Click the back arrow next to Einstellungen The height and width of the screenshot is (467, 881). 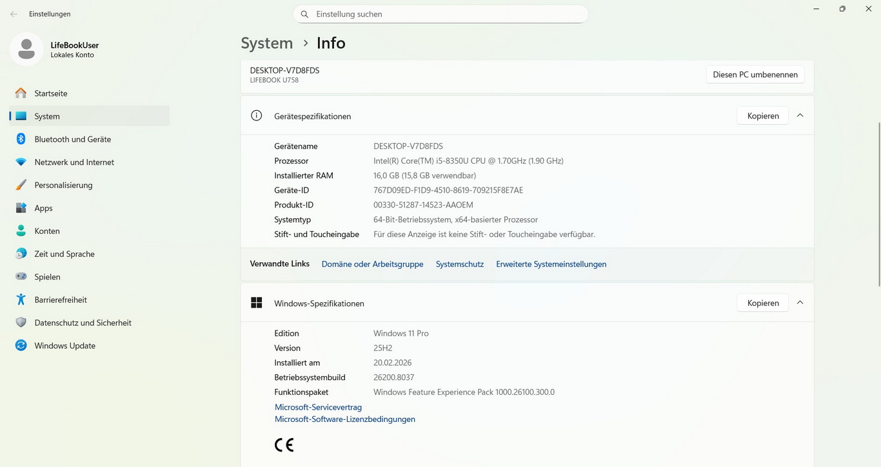pyautogui.click(x=14, y=14)
